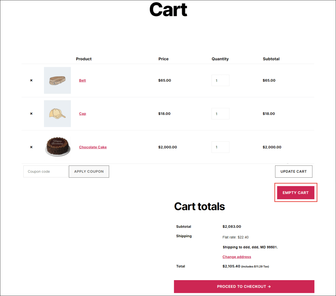Focus the Belt quantity field
Viewport: 336px width, 296px height.
220,81
